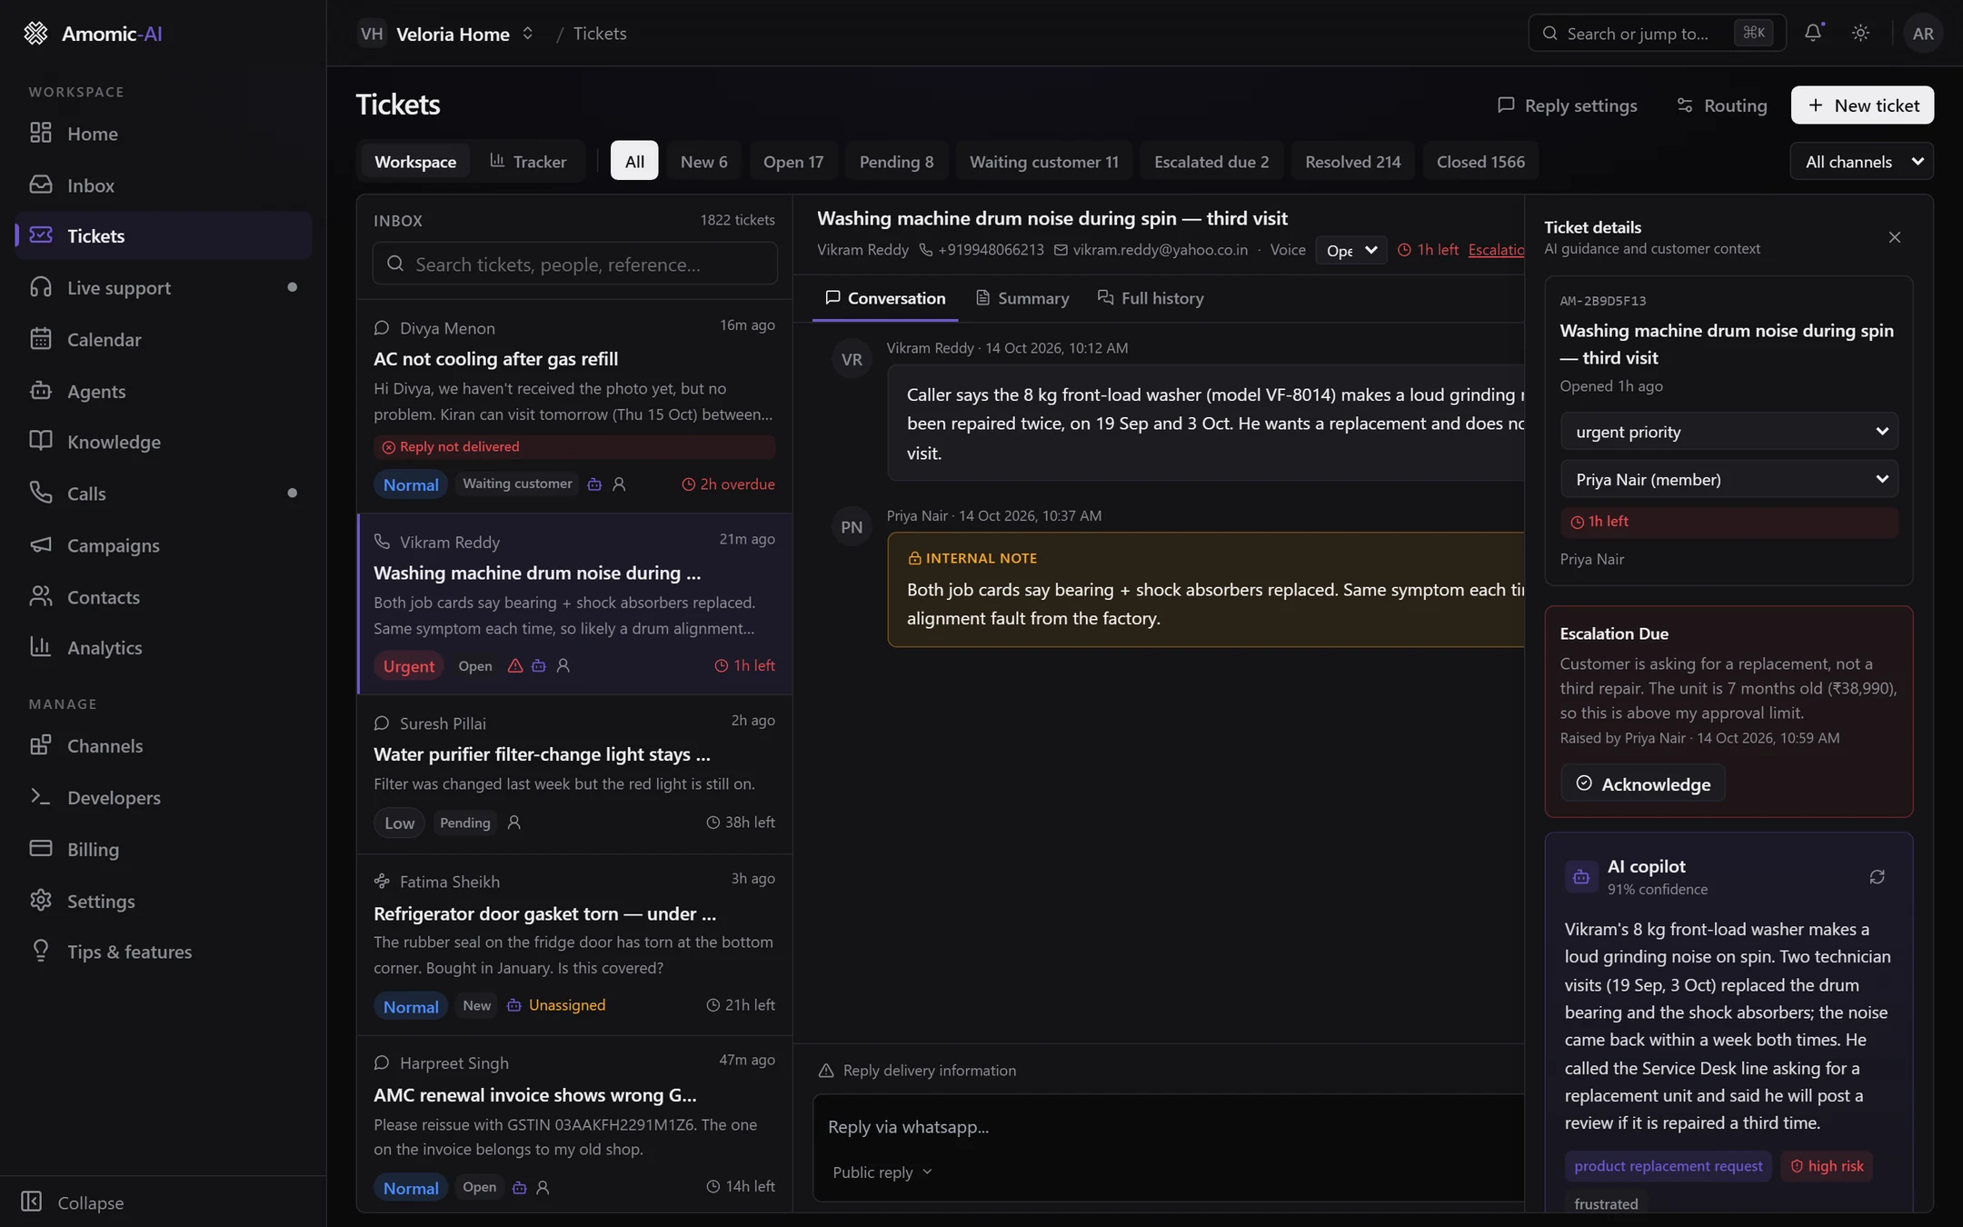Image resolution: width=1963 pixels, height=1227 pixels.
Task: Click the Search tickets input field
Action: [x=574, y=264]
